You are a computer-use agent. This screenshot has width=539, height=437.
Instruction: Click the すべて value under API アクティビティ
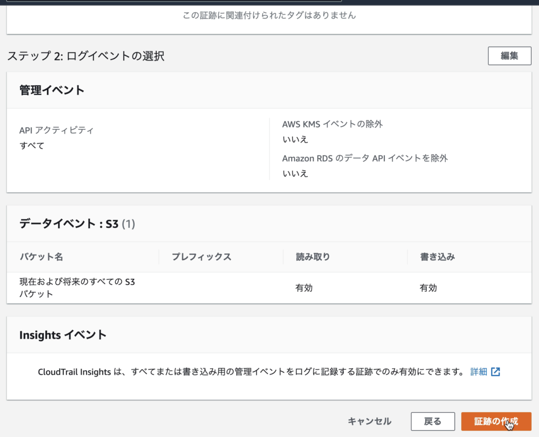pyautogui.click(x=32, y=145)
